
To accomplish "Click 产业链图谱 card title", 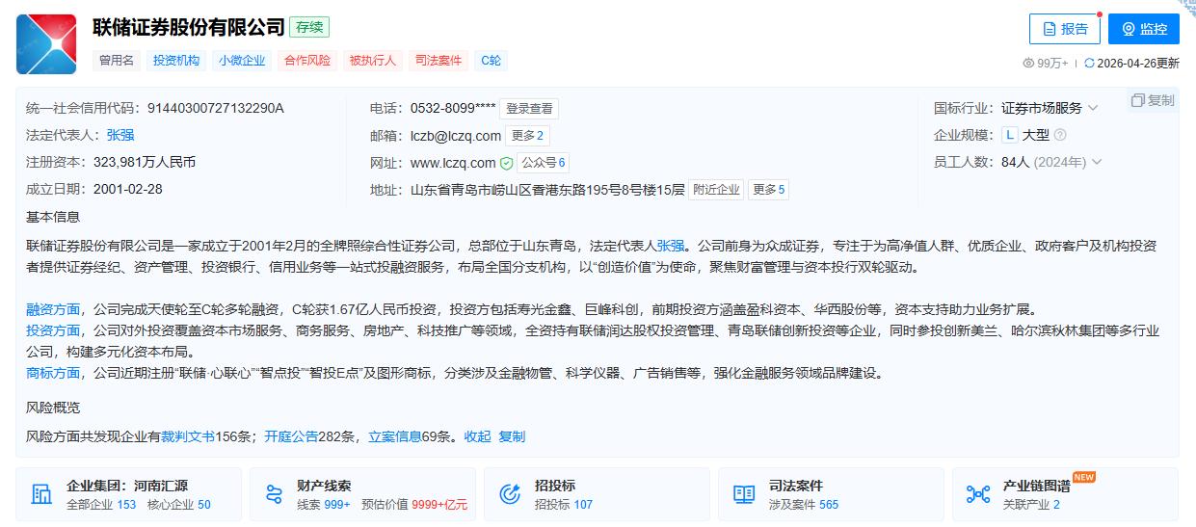I will (x=1037, y=486).
